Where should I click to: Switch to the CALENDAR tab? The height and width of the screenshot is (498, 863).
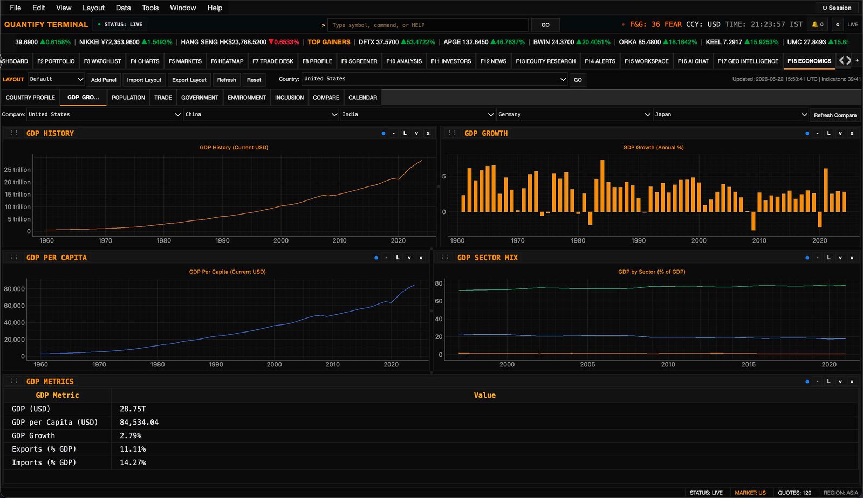coord(362,98)
